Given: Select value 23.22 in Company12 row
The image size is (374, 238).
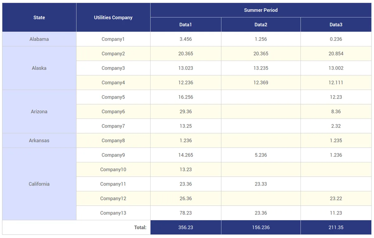Looking at the screenshot, I should pos(336,198).
